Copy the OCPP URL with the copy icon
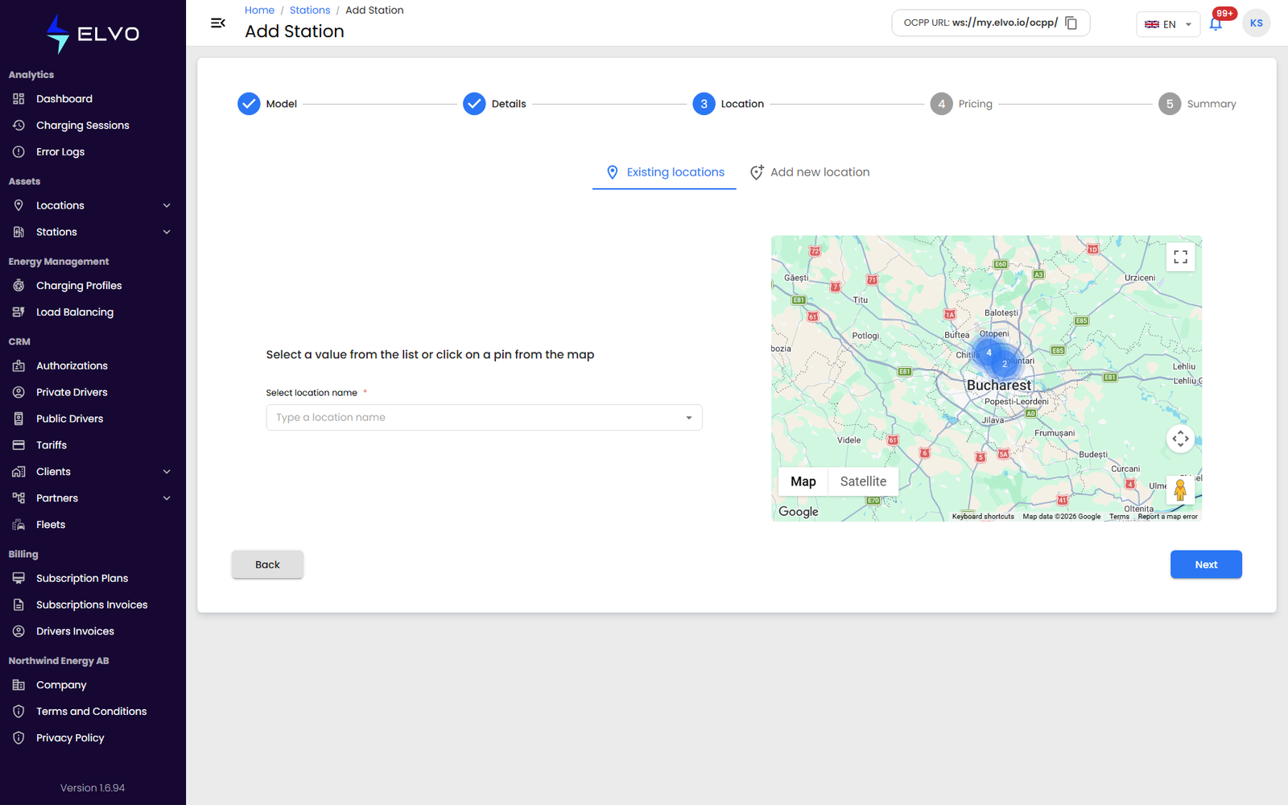This screenshot has width=1288, height=805. coord(1071,23)
